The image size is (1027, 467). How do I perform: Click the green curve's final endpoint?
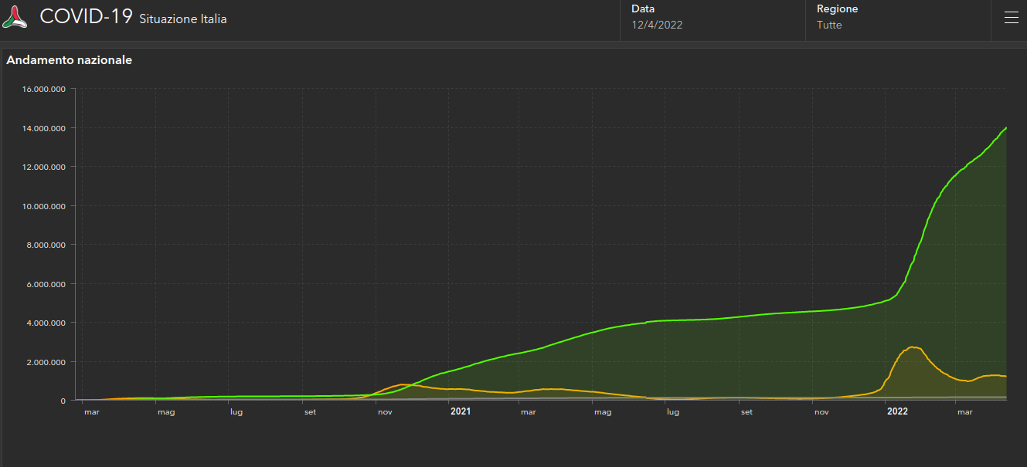point(1005,128)
